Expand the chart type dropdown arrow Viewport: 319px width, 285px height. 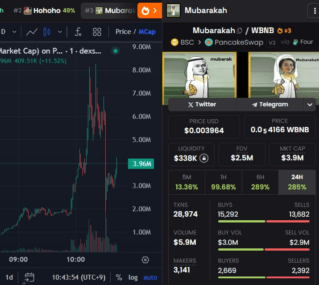tap(60, 32)
